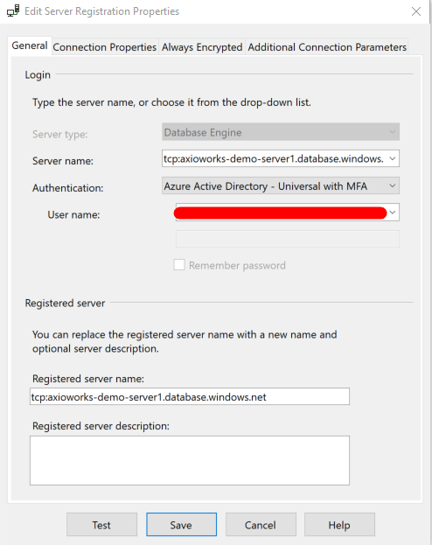
Task: Toggle the Remember password checkbox
Action: [179, 265]
